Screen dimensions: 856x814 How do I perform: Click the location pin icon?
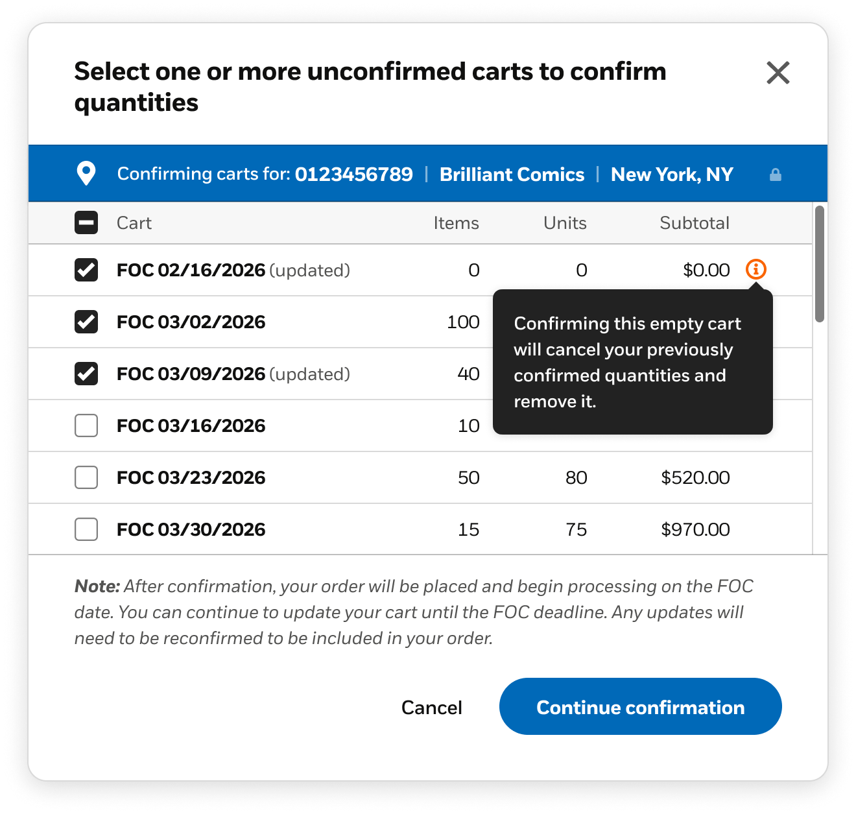[x=86, y=174]
